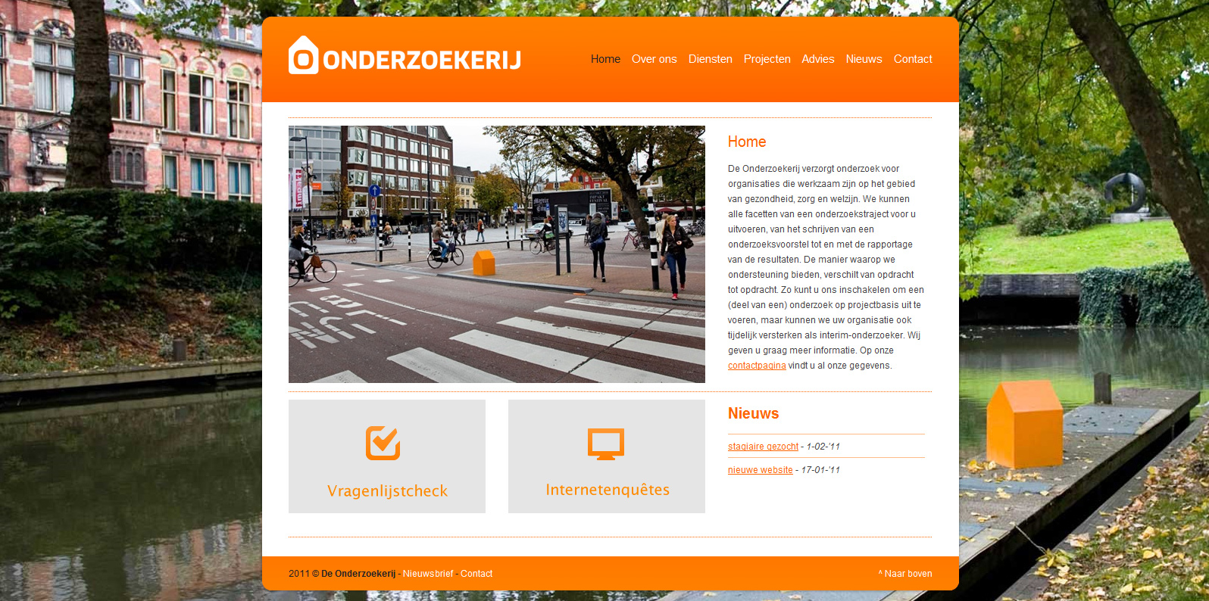Select Projecten in the top navigation
1209x601 pixels.
767,59
